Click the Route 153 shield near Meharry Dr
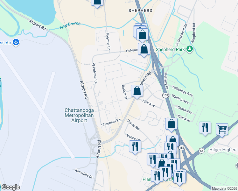 [165, 95]
